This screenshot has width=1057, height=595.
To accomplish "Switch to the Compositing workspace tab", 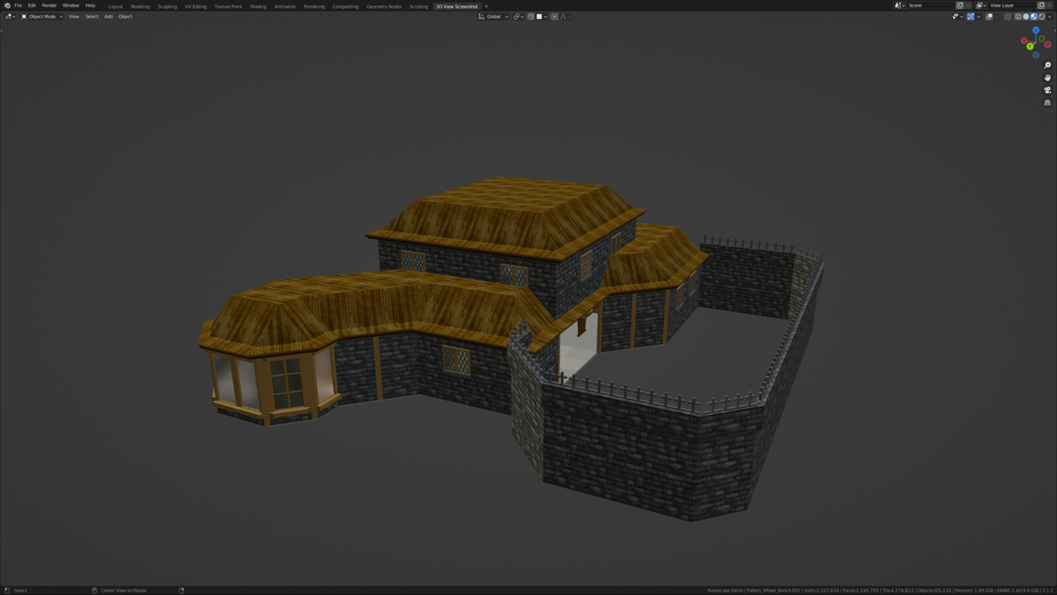I will 346,7.
